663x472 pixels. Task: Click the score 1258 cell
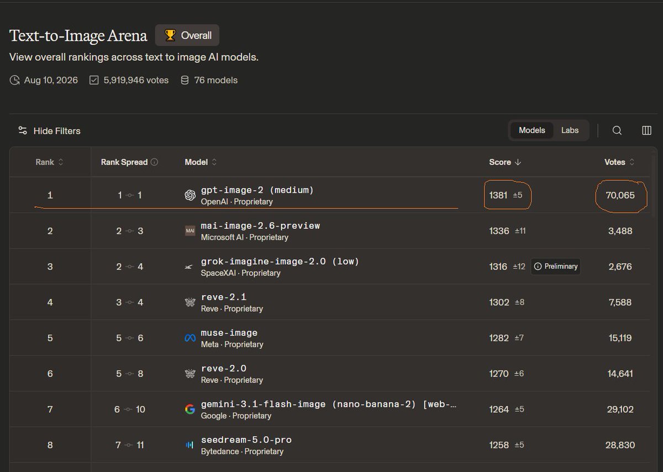(499, 445)
